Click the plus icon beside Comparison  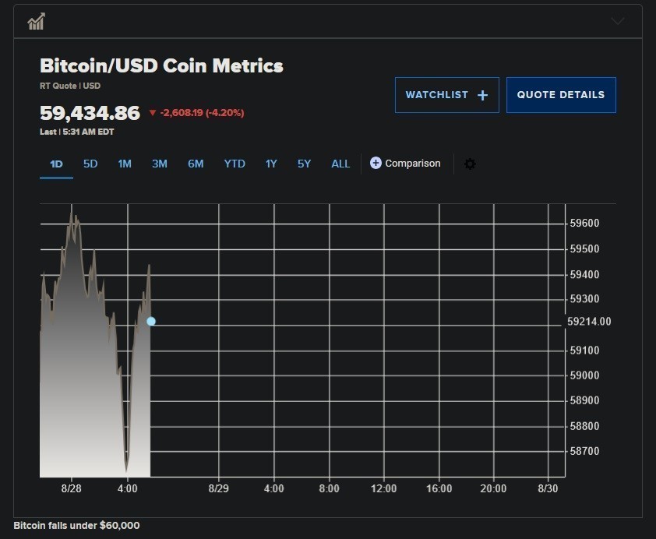(x=376, y=164)
